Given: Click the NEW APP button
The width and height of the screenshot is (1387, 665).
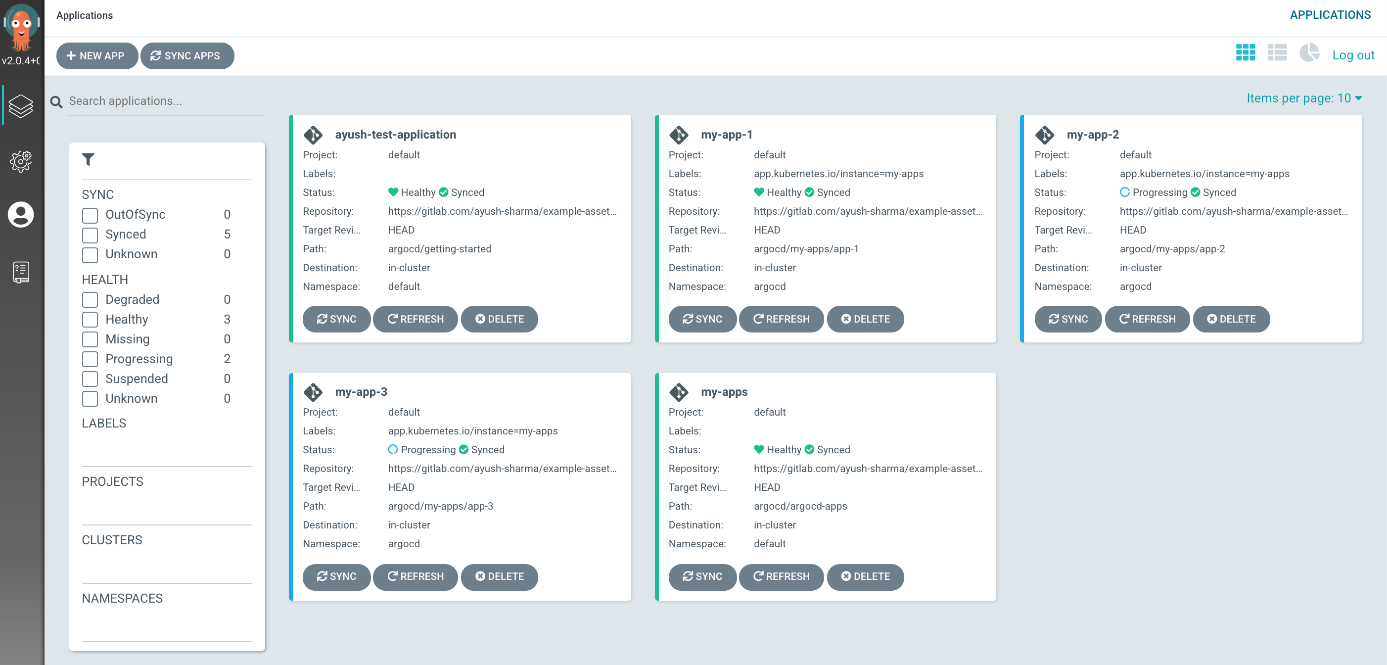Looking at the screenshot, I should 97,55.
